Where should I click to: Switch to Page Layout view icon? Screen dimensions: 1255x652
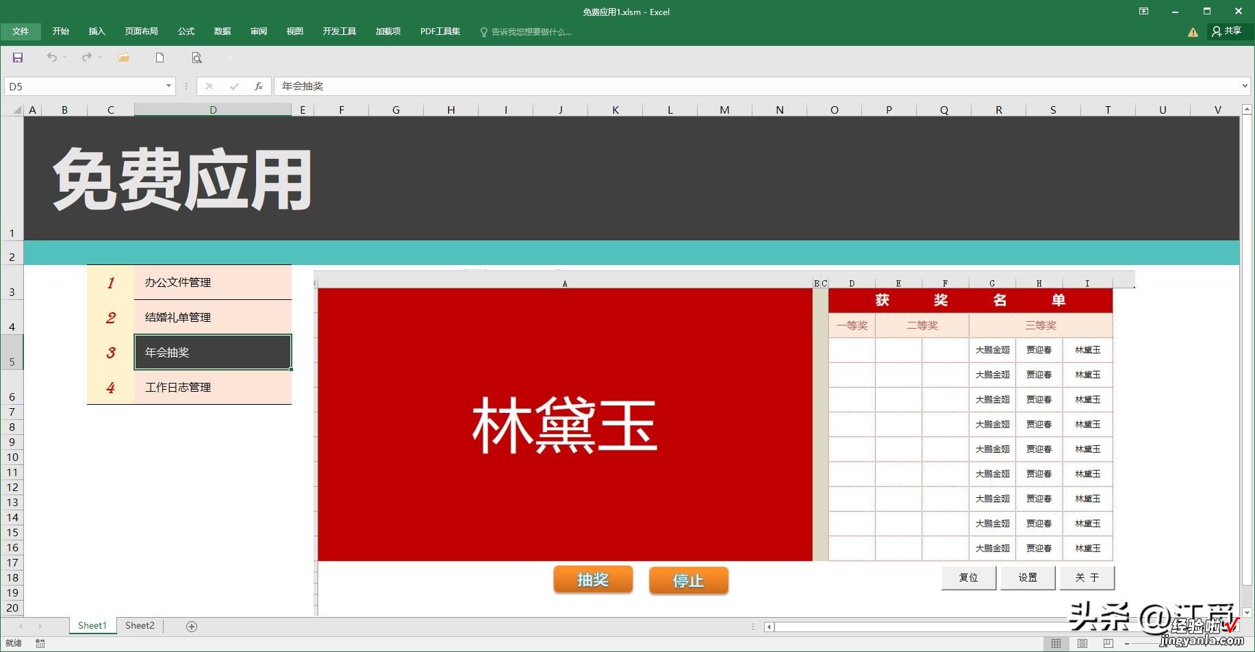tap(1082, 643)
